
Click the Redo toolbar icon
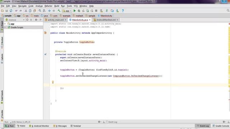pyautogui.click(x=20, y=11)
